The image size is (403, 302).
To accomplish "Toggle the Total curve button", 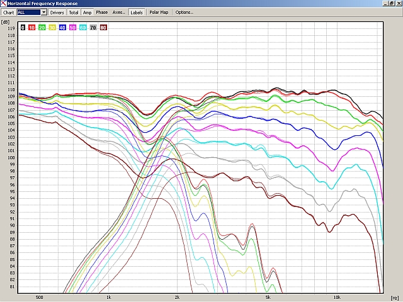I will point(74,13).
